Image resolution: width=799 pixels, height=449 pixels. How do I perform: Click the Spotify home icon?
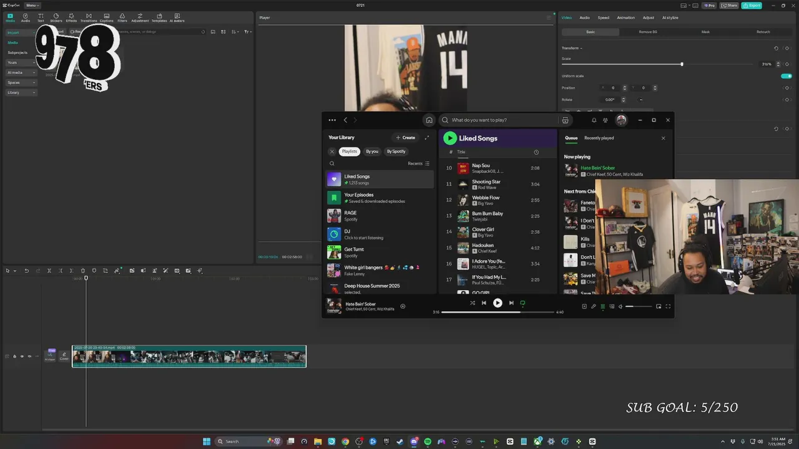pyautogui.click(x=429, y=120)
